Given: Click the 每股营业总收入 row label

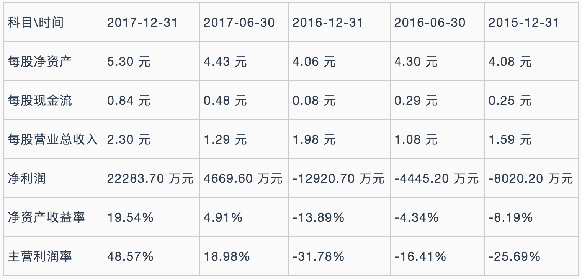Looking at the screenshot, I should [53, 139].
